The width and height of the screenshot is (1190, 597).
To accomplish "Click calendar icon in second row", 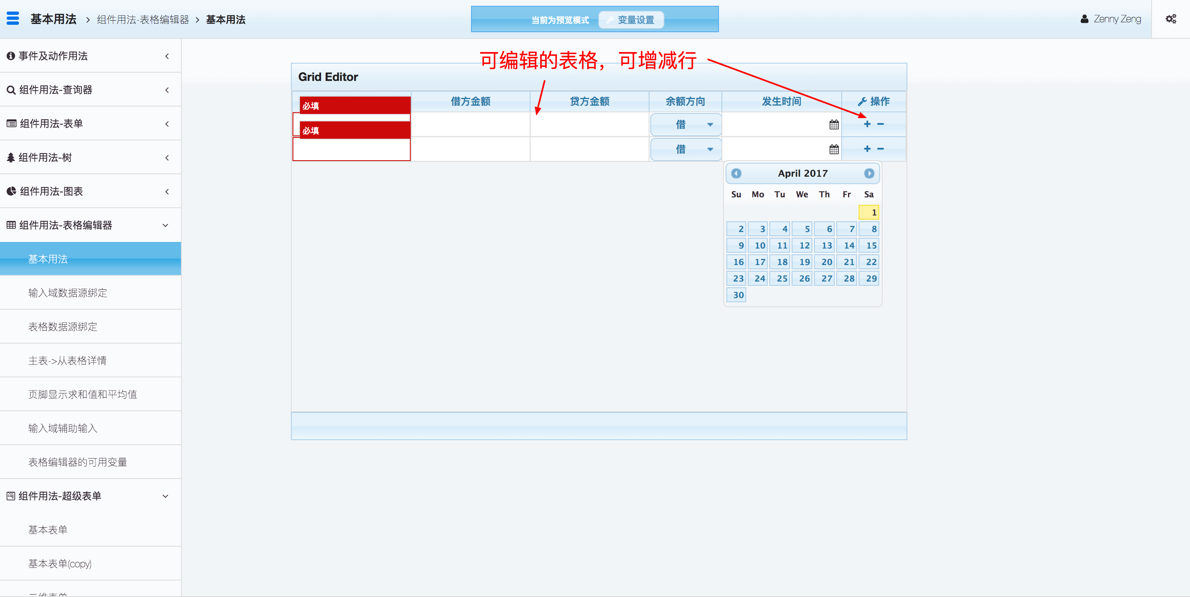I will click(833, 149).
